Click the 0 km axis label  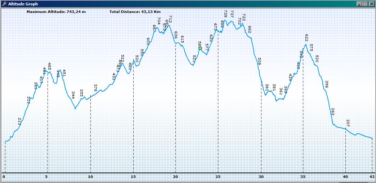[4, 177]
